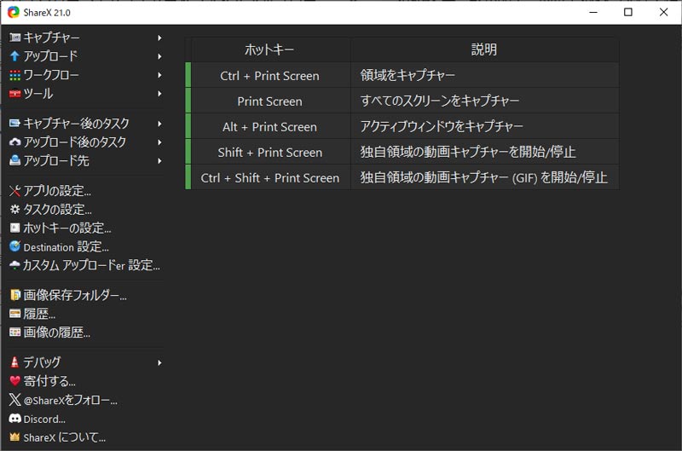Click the 画像の履歴 thumbnails icon
The width and height of the screenshot is (682, 451).
14,332
